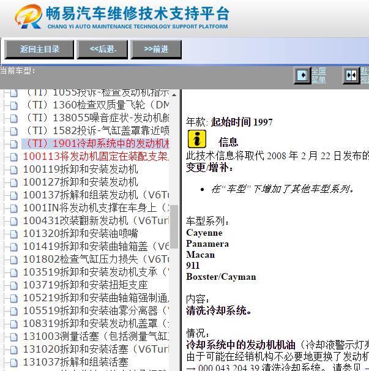Click document icon beside 101802检查气缸压力损失
Screen dimensions: 369x371
(13, 260)
